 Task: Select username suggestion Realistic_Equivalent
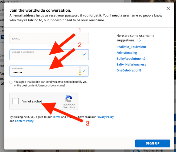point(131,47)
